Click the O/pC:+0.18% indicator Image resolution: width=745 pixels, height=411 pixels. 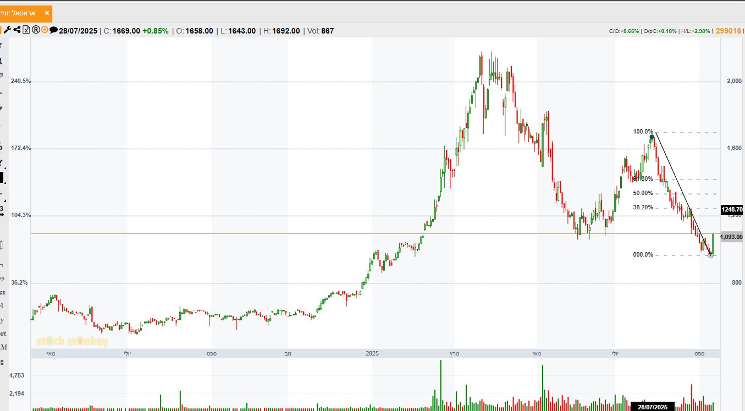point(660,31)
